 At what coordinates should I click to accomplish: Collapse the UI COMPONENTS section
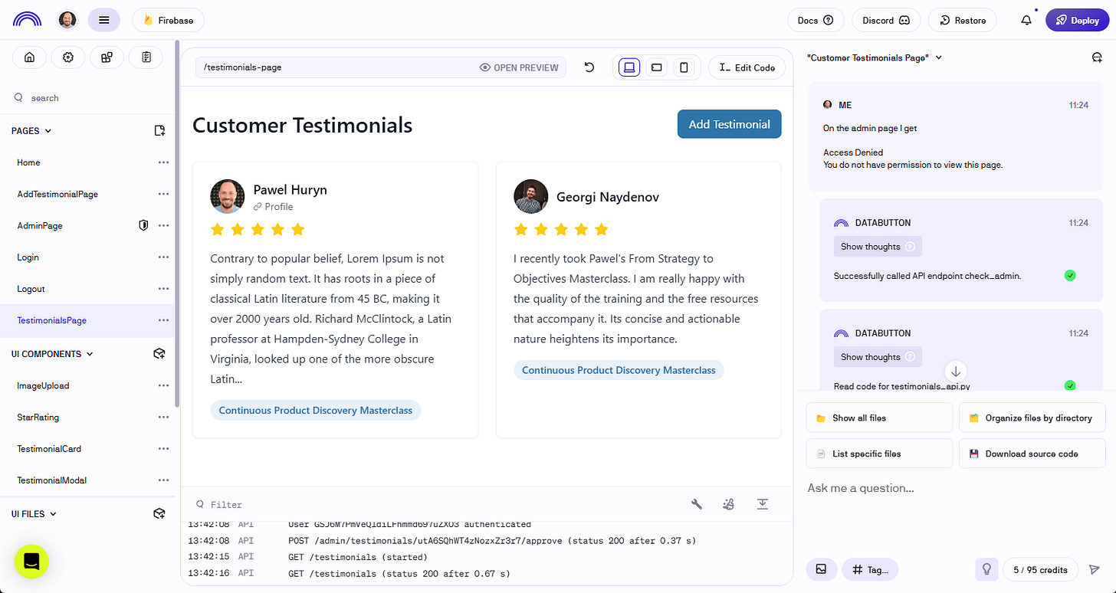click(x=89, y=353)
